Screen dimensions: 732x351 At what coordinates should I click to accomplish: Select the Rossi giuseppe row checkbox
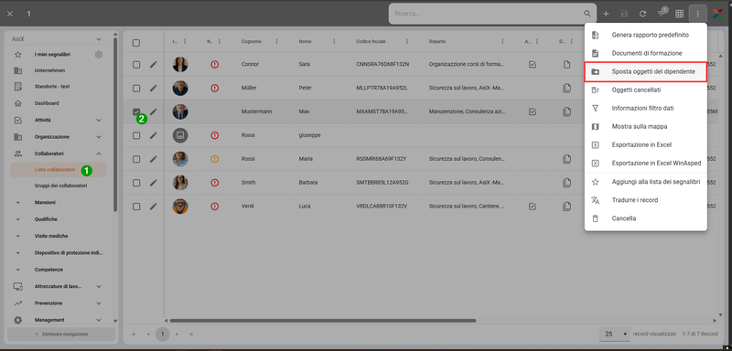(135, 135)
